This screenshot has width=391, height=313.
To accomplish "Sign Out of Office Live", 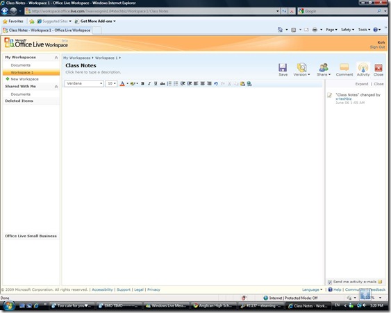I will [377, 47].
